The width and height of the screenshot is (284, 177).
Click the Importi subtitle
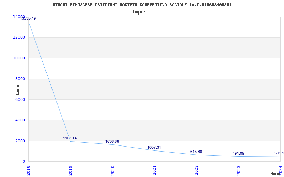(142, 12)
